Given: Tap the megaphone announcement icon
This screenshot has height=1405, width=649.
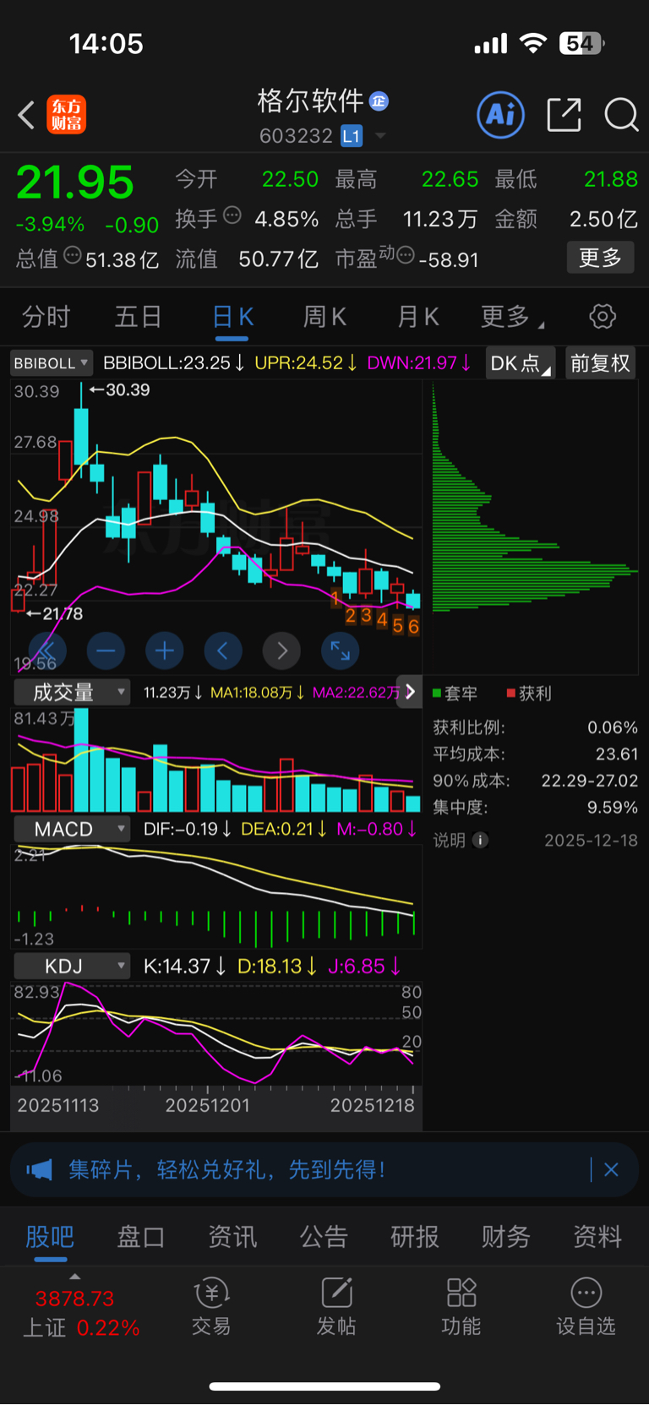Looking at the screenshot, I should pyautogui.click(x=39, y=1170).
